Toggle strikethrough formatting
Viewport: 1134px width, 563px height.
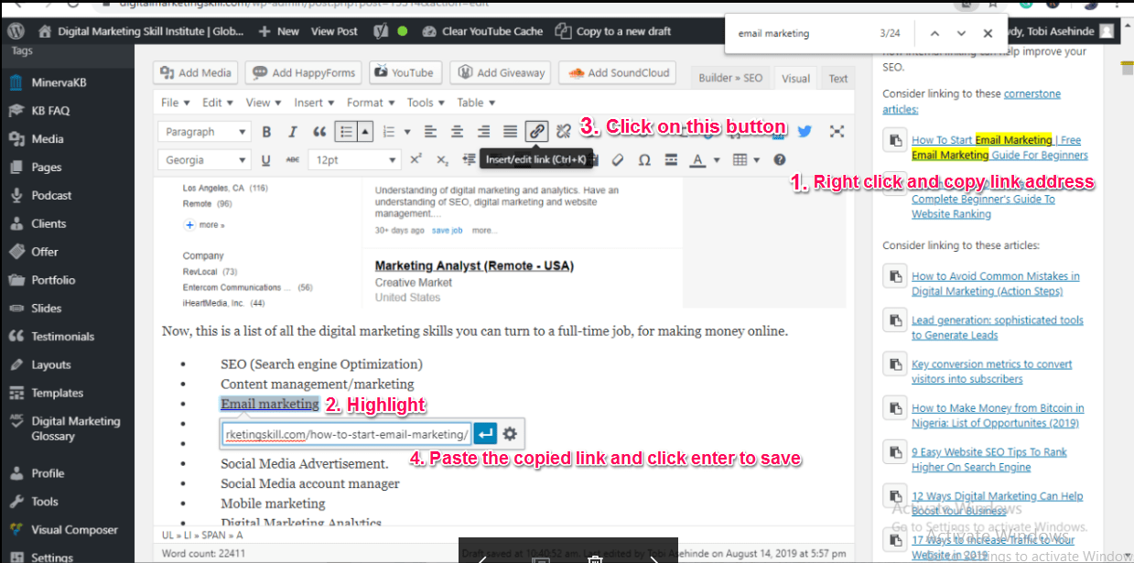tap(293, 160)
